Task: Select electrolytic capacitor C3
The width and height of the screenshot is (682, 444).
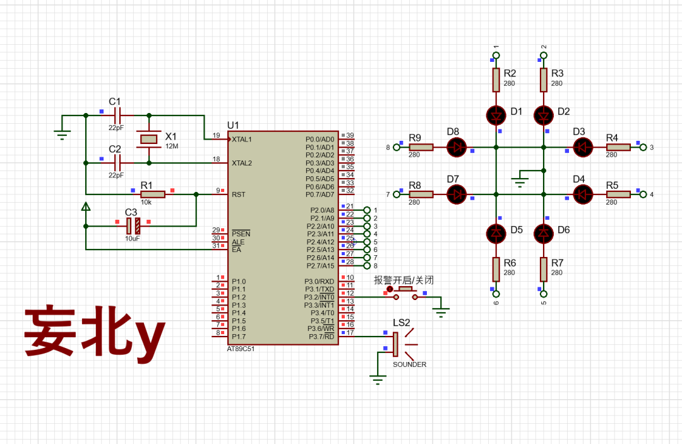Action: point(133,226)
